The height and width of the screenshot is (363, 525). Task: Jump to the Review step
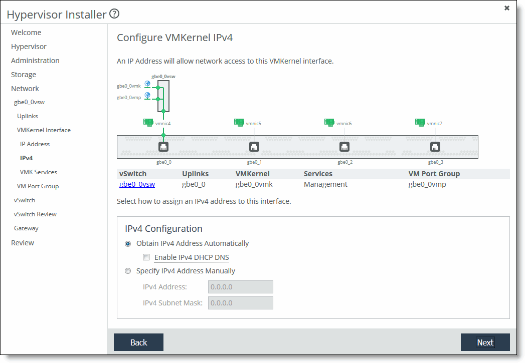coord(23,243)
